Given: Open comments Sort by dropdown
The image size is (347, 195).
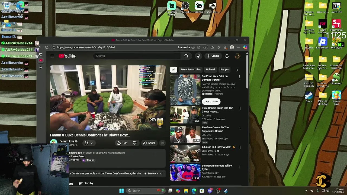Looking at the screenshot, I should pyautogui.click(x=86, y=183).
